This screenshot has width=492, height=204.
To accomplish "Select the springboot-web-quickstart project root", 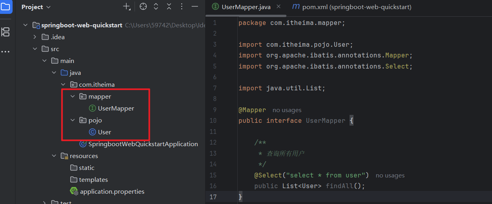I will [x=82, y=25].
